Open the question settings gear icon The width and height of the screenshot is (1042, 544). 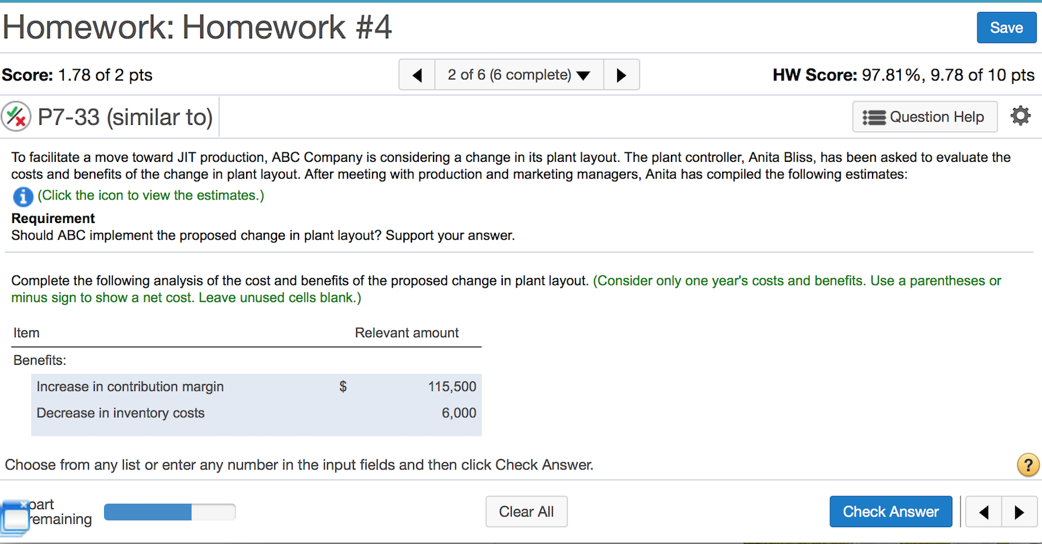coord(1020,116)
